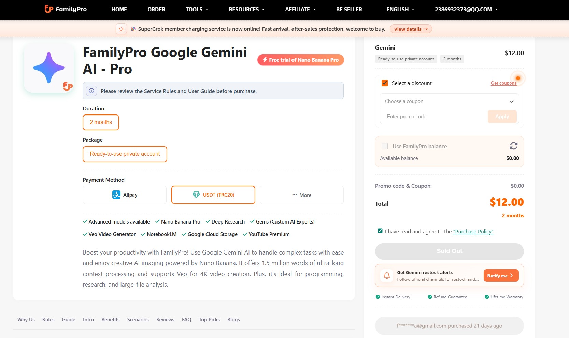
Task: Toggle the Select a discount checkbox
Action: tap(385, 83)
